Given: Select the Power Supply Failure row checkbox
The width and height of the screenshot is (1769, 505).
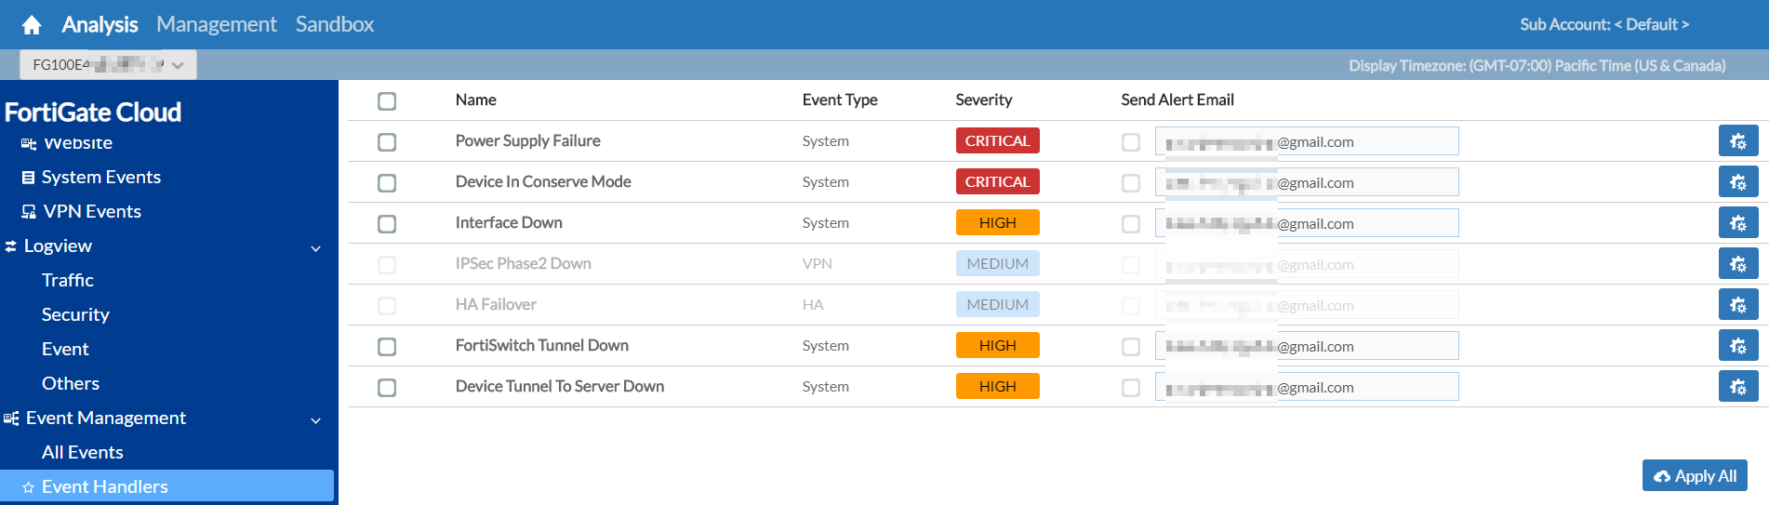Looking at the screenshot, I should 387,141.
